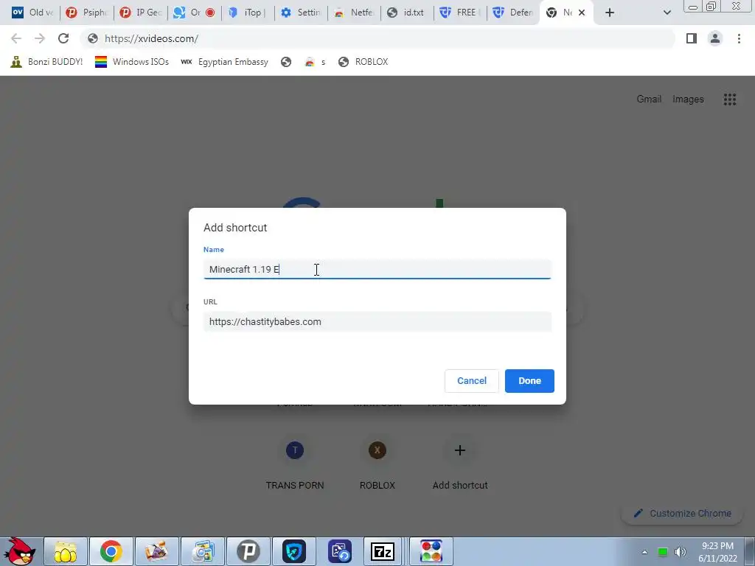The image size is (755, 566).
Task: Switch to the Psiphon tab
Action: pos(87,13)
